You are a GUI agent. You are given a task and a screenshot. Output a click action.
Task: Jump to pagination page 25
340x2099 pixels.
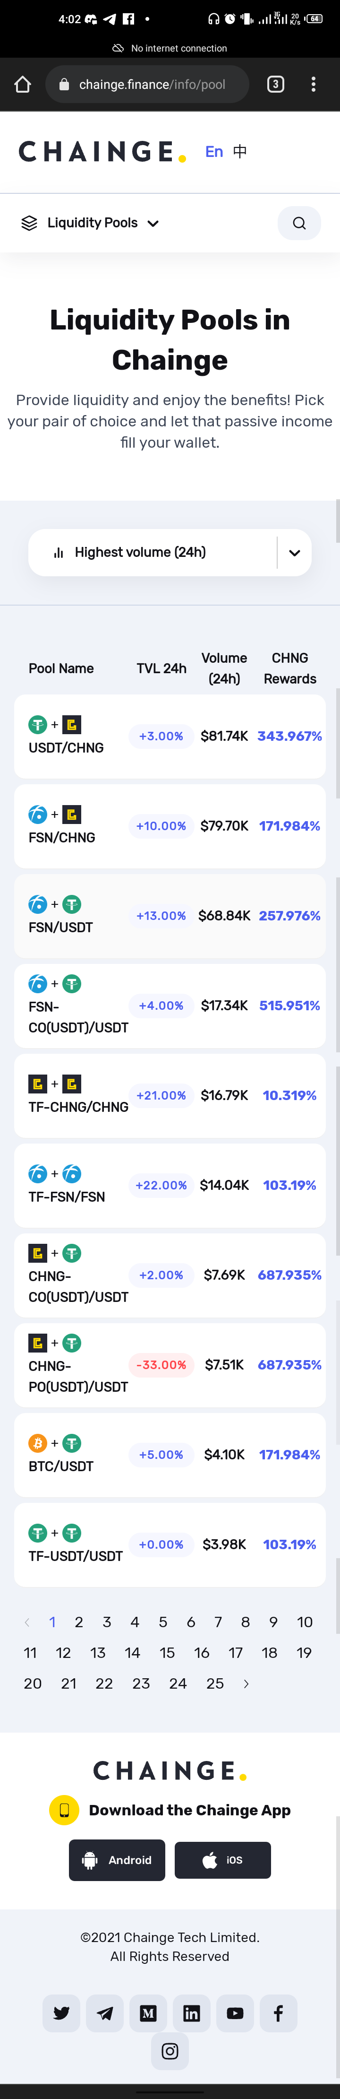[x=215, y=1683]
